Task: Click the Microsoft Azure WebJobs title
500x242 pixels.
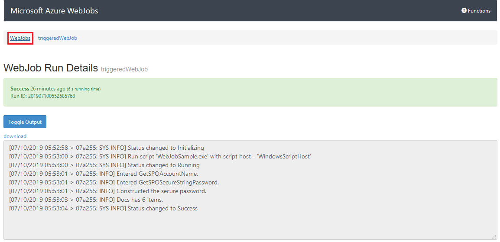Action: 54,10
